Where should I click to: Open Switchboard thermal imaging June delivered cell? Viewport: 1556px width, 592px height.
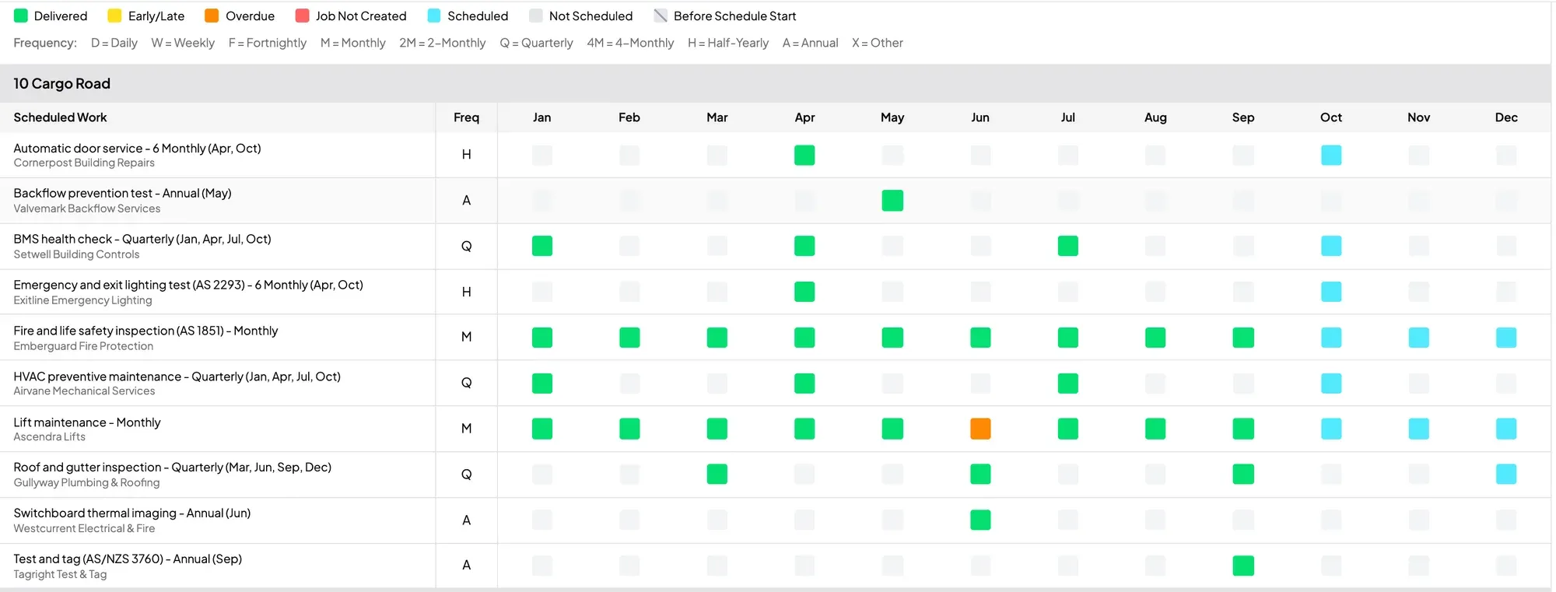[980, 520]
